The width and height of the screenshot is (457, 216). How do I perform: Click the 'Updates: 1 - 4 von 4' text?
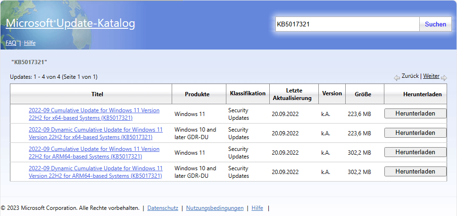(x=54, y=77)
